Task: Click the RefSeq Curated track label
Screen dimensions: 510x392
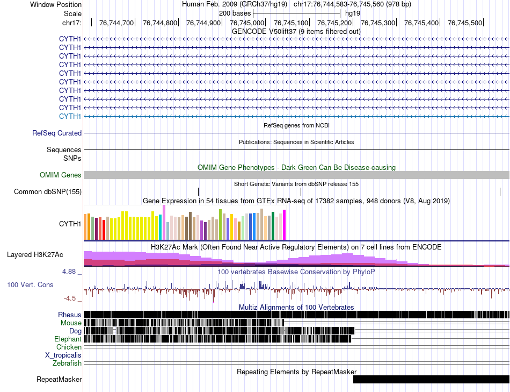Action: click(57, 133)
